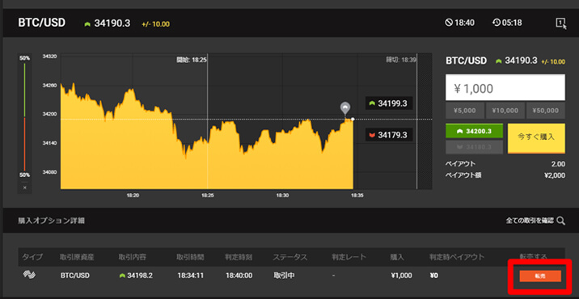This screenshot has width=579, height=299.
Task: Click the 50% sentiment ratio bar
Action: pyautogui.click(x=24, y=116)
